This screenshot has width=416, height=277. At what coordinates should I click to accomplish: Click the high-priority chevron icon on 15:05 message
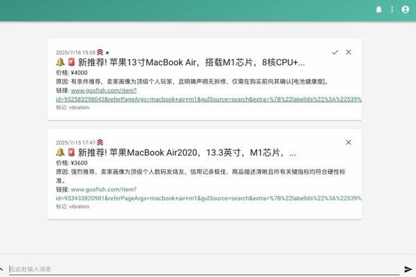100,52
